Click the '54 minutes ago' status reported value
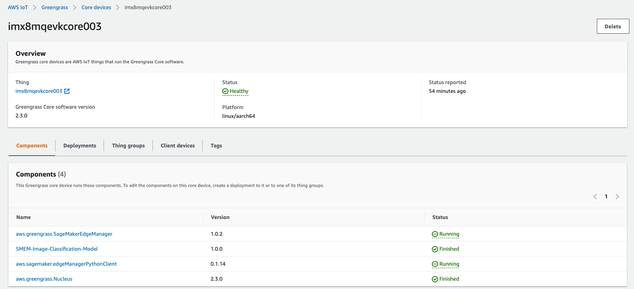This screenshot has width=634, height=289. pyautogui.click(x=447, y=91)
